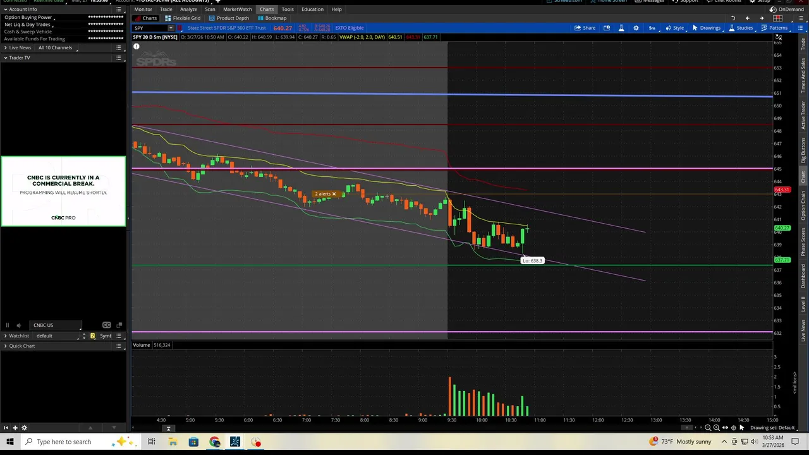The image size is (809, 455).
Task: Switch to the Analyze tab
Action: (188, 9)
